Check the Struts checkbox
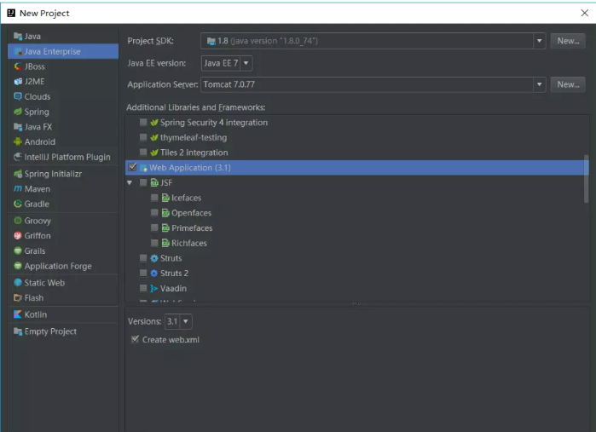Screen dimensions: 596x432 pos(143,258)
